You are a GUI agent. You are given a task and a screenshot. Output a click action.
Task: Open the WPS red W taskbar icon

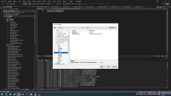point(27,94)
